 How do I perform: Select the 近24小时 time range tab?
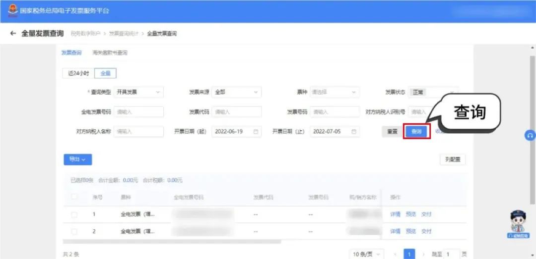[78, 73]
